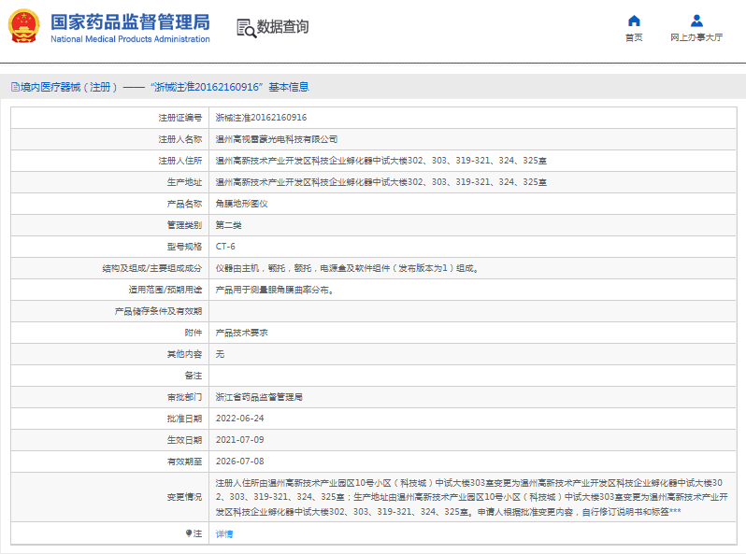The height and width of the screenshot is (554, 746).
Task: Click the 数据查询 heading text
Action: point(282,27)
